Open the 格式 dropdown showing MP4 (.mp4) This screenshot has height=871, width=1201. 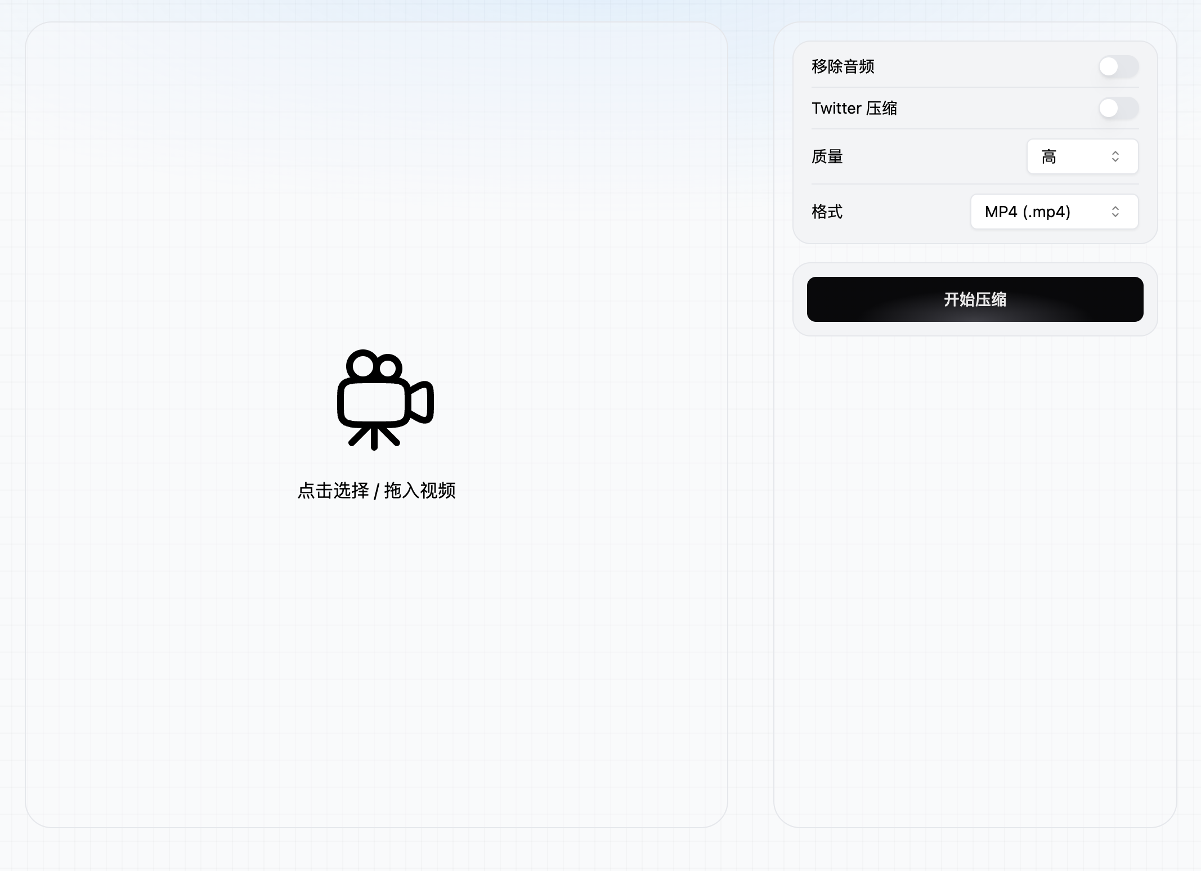(1054, 212)
